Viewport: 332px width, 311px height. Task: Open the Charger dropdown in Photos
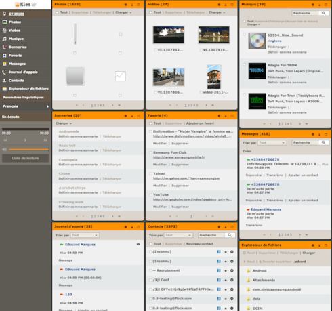pos(123,12)
